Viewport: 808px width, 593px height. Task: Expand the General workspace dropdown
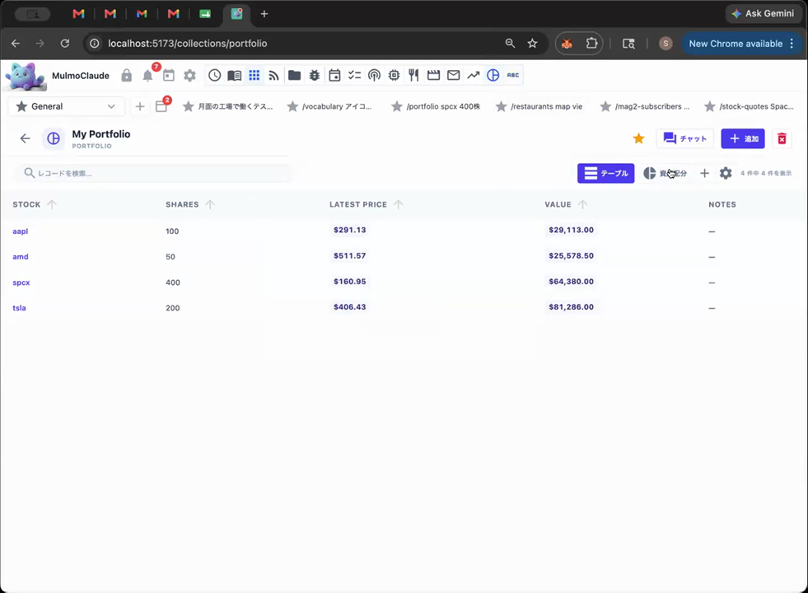point(67,106)
